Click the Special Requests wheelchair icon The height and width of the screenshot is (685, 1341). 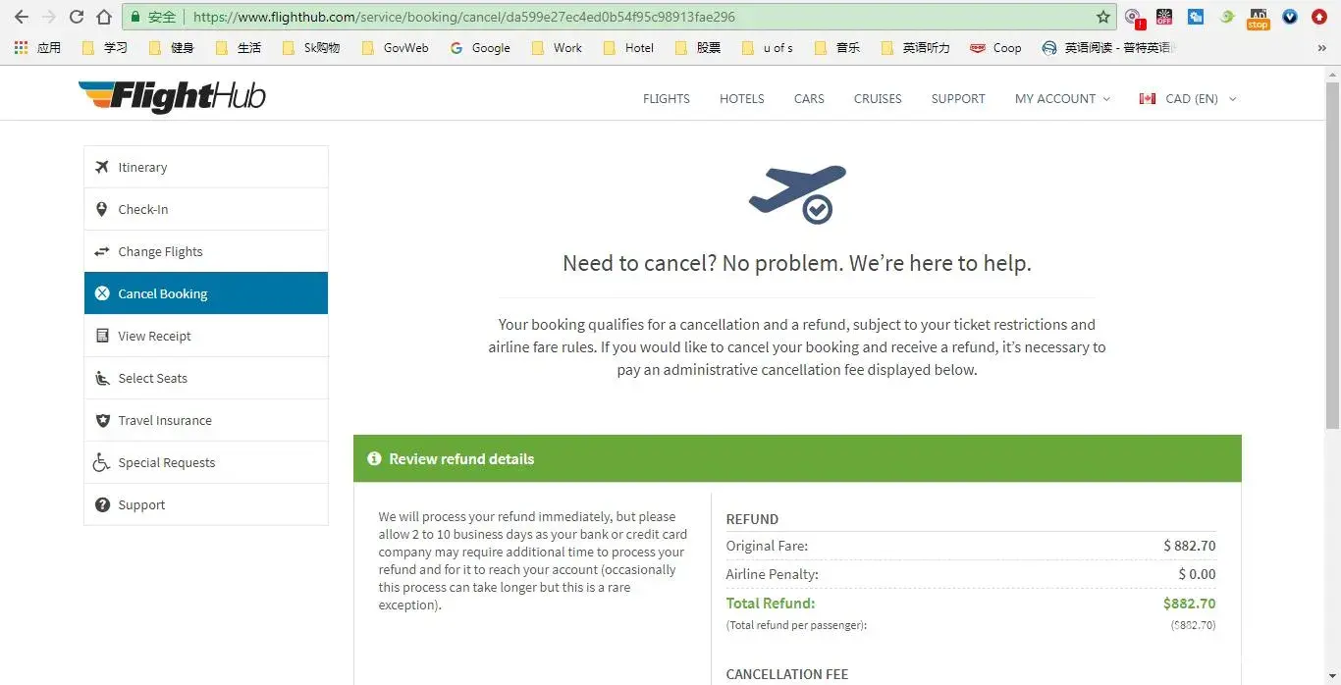pyautogui.click(x=102, y=462)
